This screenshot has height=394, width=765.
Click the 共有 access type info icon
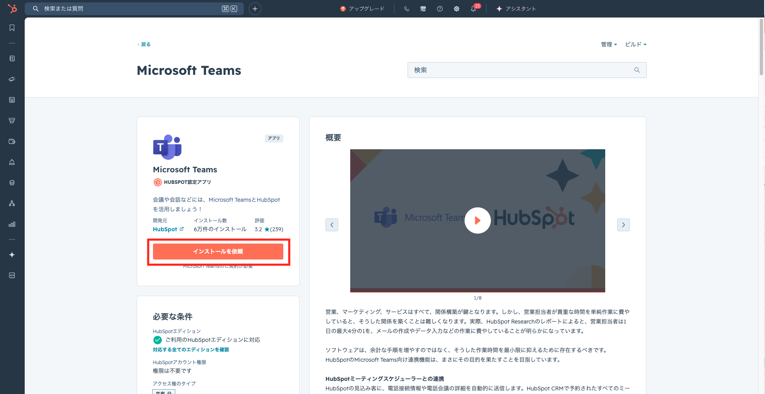tap(169, 393)
